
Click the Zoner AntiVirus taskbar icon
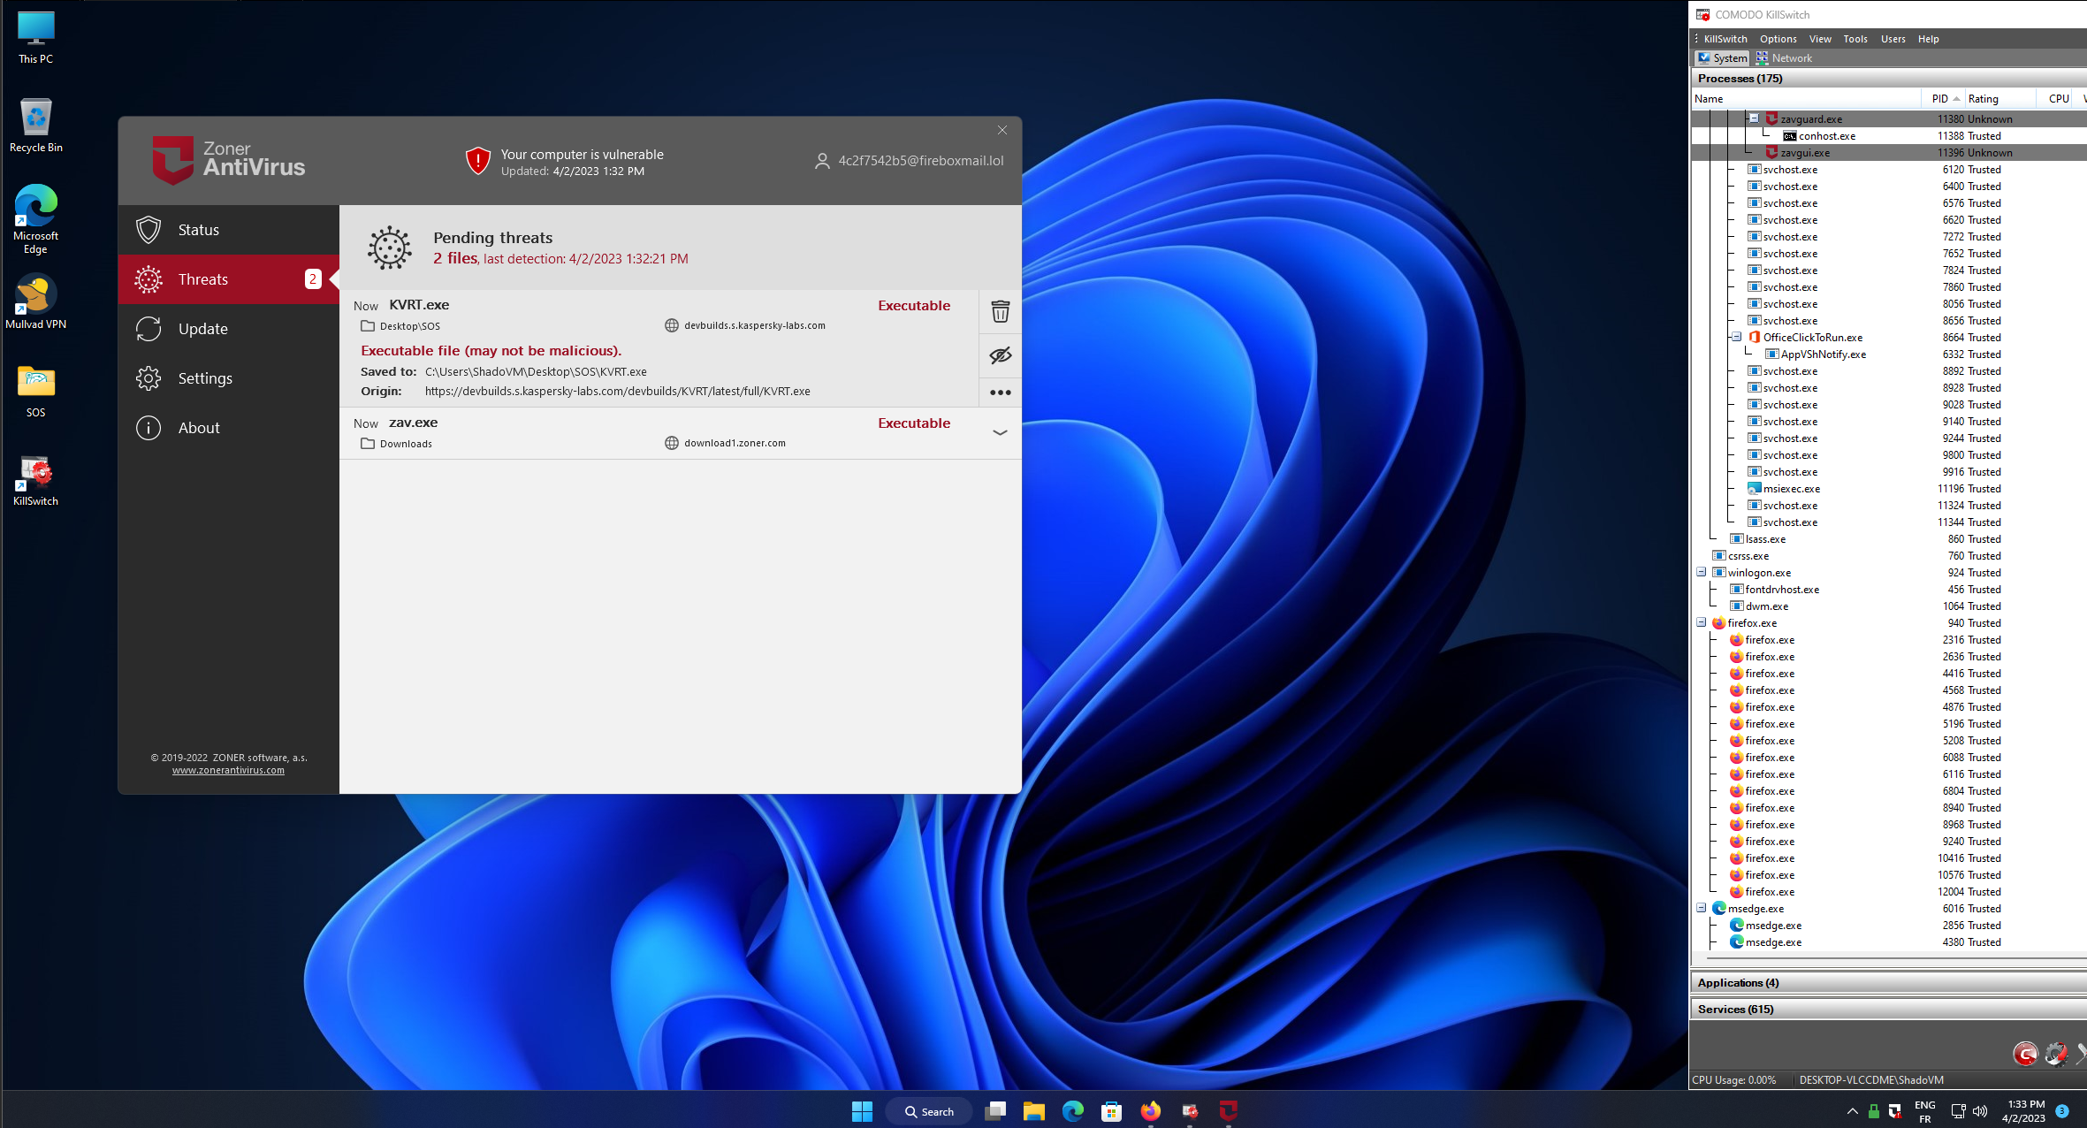pyautogui.click(x=1228, y=1111)
